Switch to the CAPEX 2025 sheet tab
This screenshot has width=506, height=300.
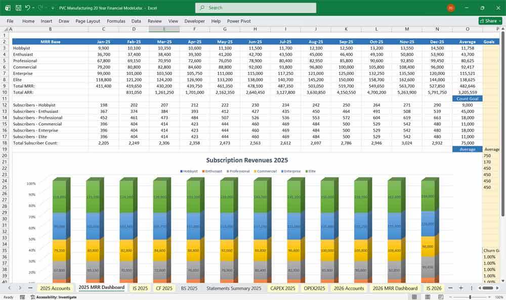[282, 287]
